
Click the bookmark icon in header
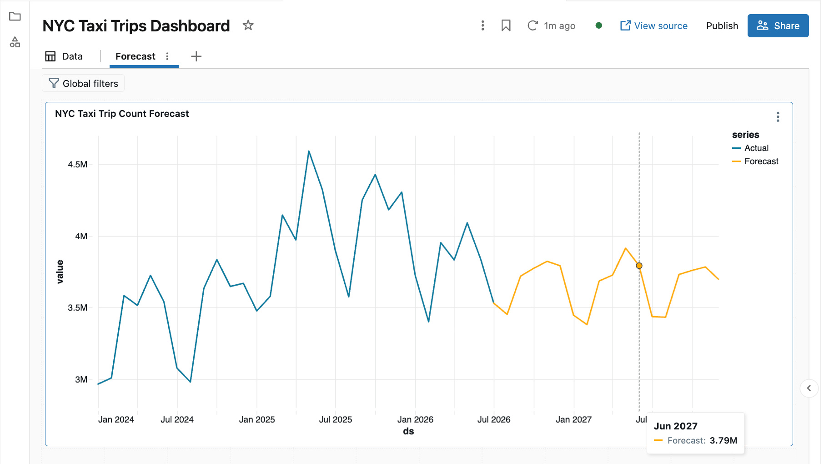[506, 25]
